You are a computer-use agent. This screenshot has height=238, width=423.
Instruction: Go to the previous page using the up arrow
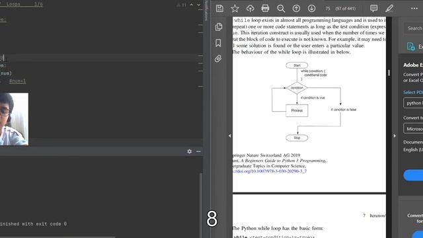(296, 9)
